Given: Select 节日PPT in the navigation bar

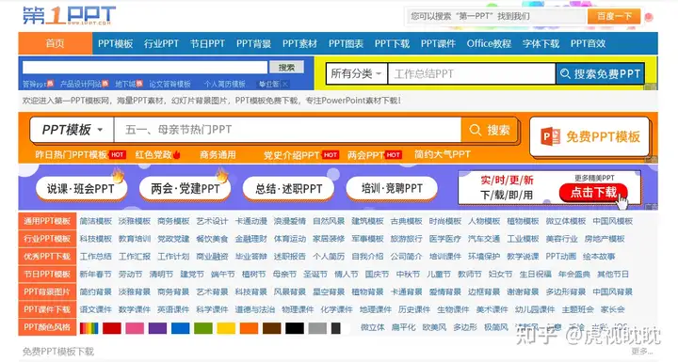Looking at the screenshot, I should tap(207, 43).
